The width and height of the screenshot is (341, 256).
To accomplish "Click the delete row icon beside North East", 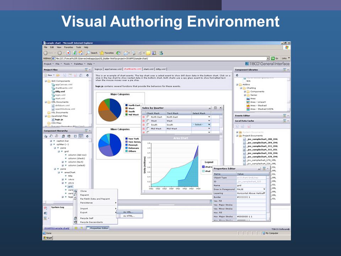I will (144, 117).
